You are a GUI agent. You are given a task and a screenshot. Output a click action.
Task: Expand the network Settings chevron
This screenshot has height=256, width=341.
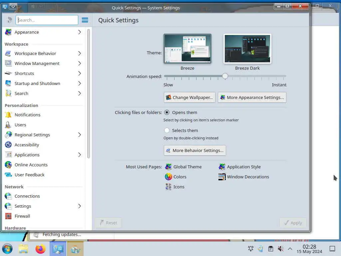click(80, 206)
